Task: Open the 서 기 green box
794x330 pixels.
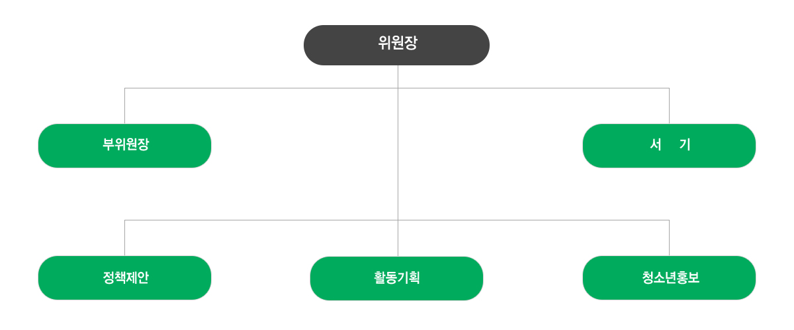Action: 669,146
